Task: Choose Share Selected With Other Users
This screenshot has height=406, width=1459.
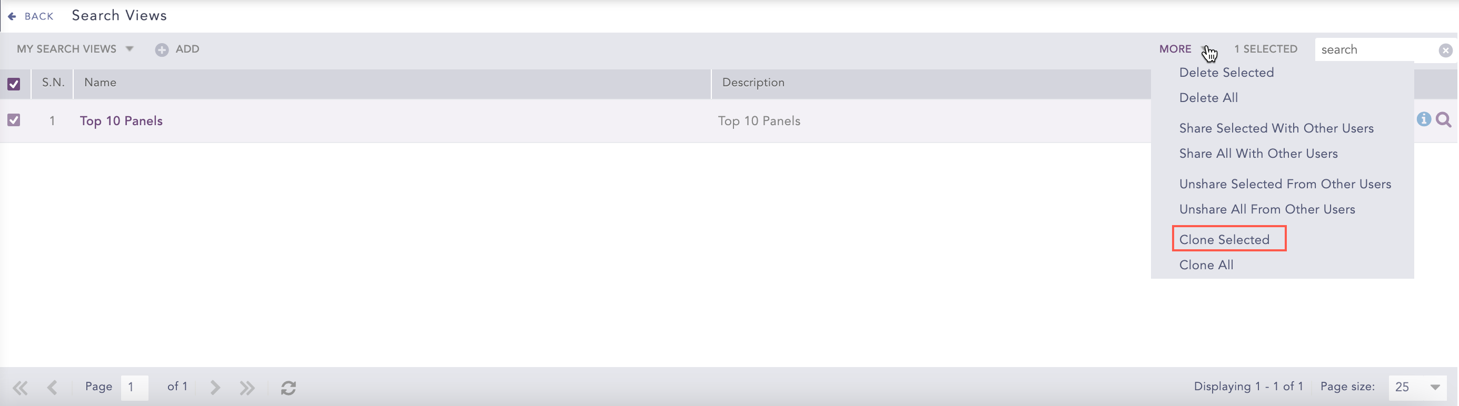Action: [x=1276, y=128]
